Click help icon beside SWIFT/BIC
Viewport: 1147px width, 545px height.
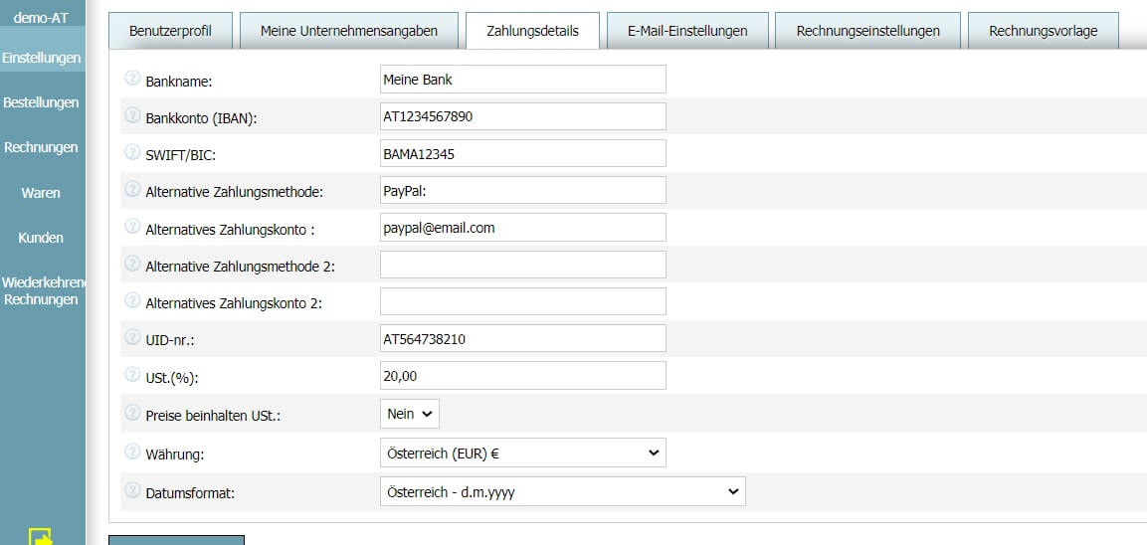click(132, 151)
